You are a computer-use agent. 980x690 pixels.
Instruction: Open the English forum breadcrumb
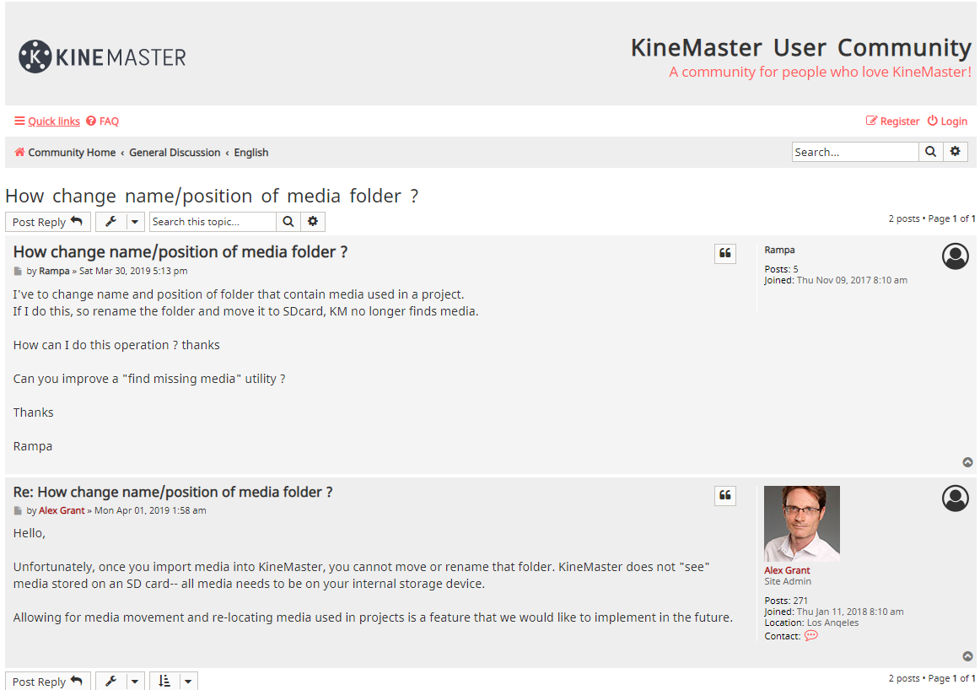(251, 153)
